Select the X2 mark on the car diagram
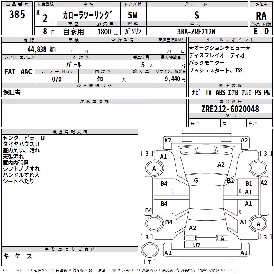The width and height of the screenshot is (274, 274). click(168, 140)
